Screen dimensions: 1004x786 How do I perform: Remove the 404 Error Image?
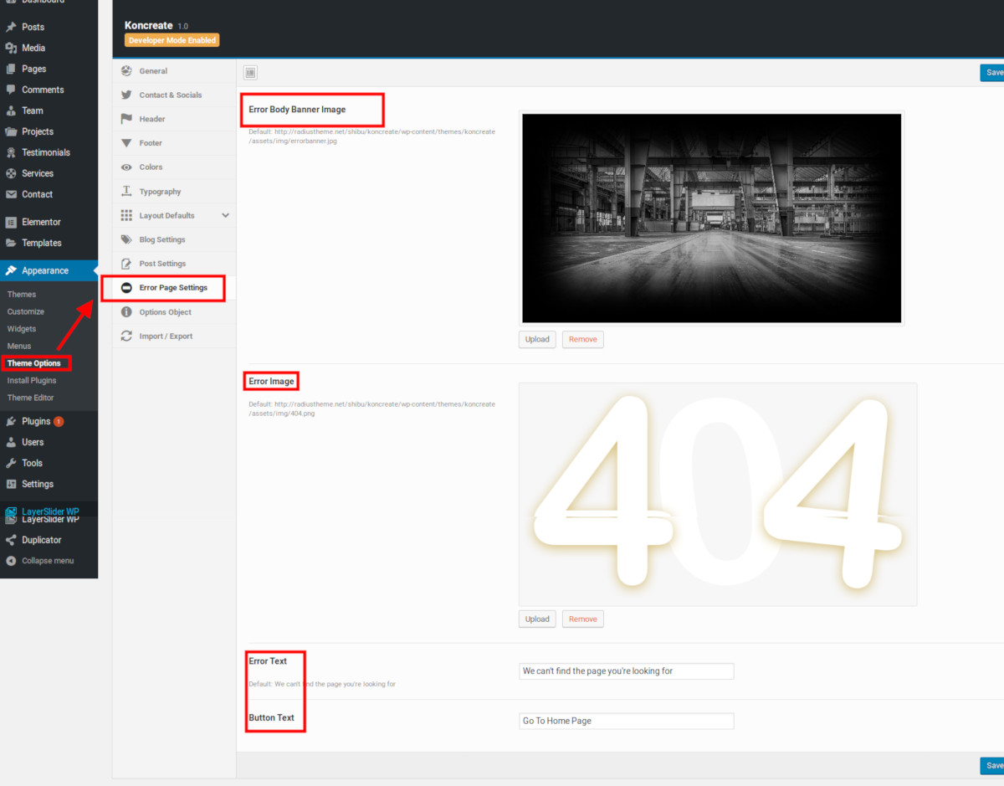[x=583, y=619]
